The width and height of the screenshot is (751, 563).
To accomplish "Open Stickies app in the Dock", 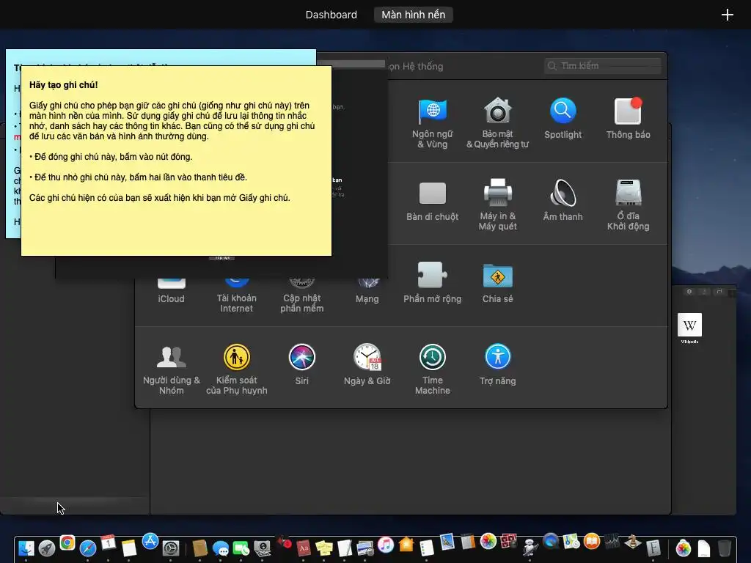I will tap(324, 547).
